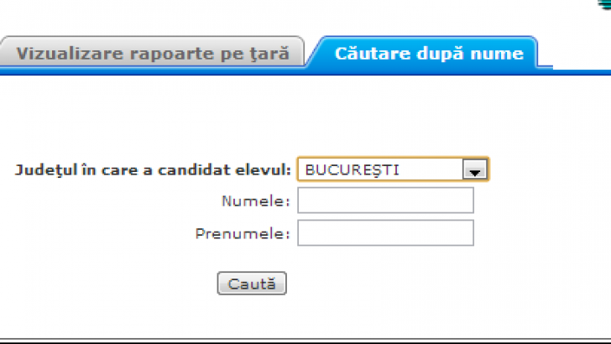Submit the candidate search form

point(252,284)
